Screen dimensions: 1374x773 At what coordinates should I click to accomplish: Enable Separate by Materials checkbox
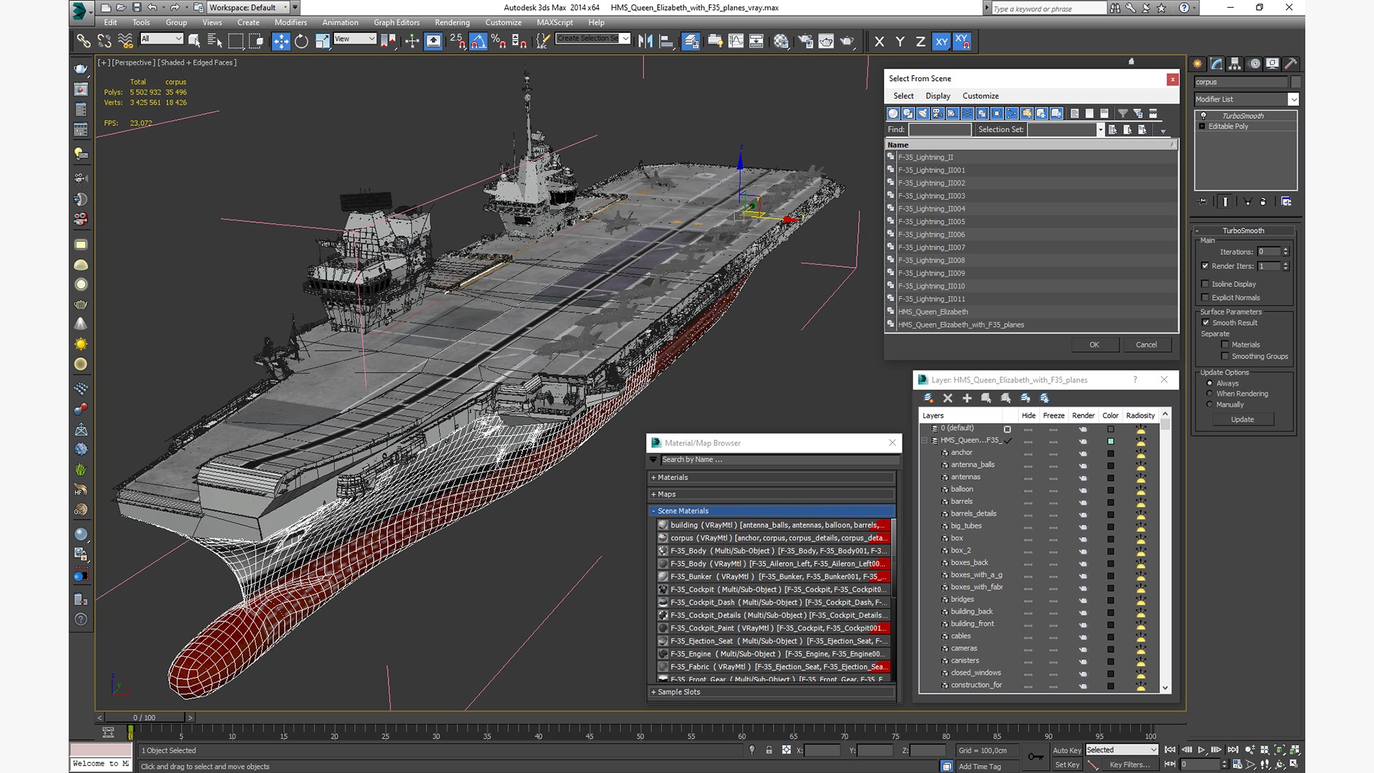pos(1225,345)
